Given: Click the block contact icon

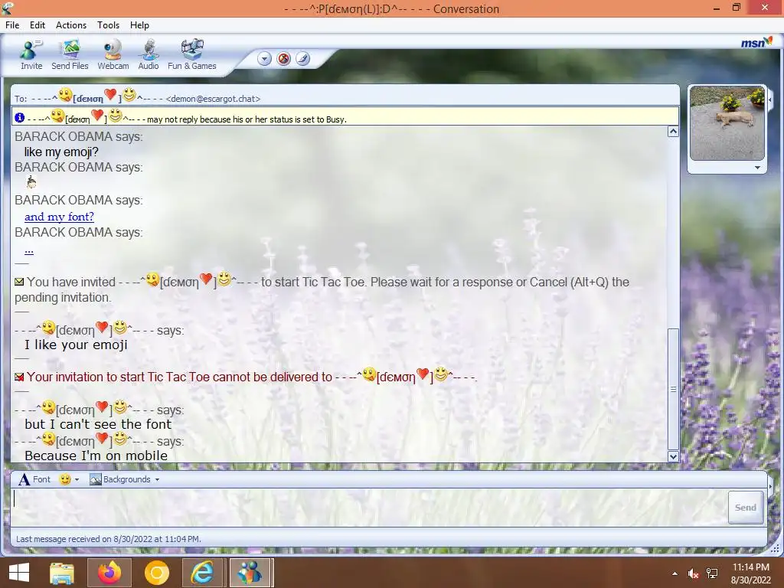Looking at the screenshot, I should (x=283, y=59).
